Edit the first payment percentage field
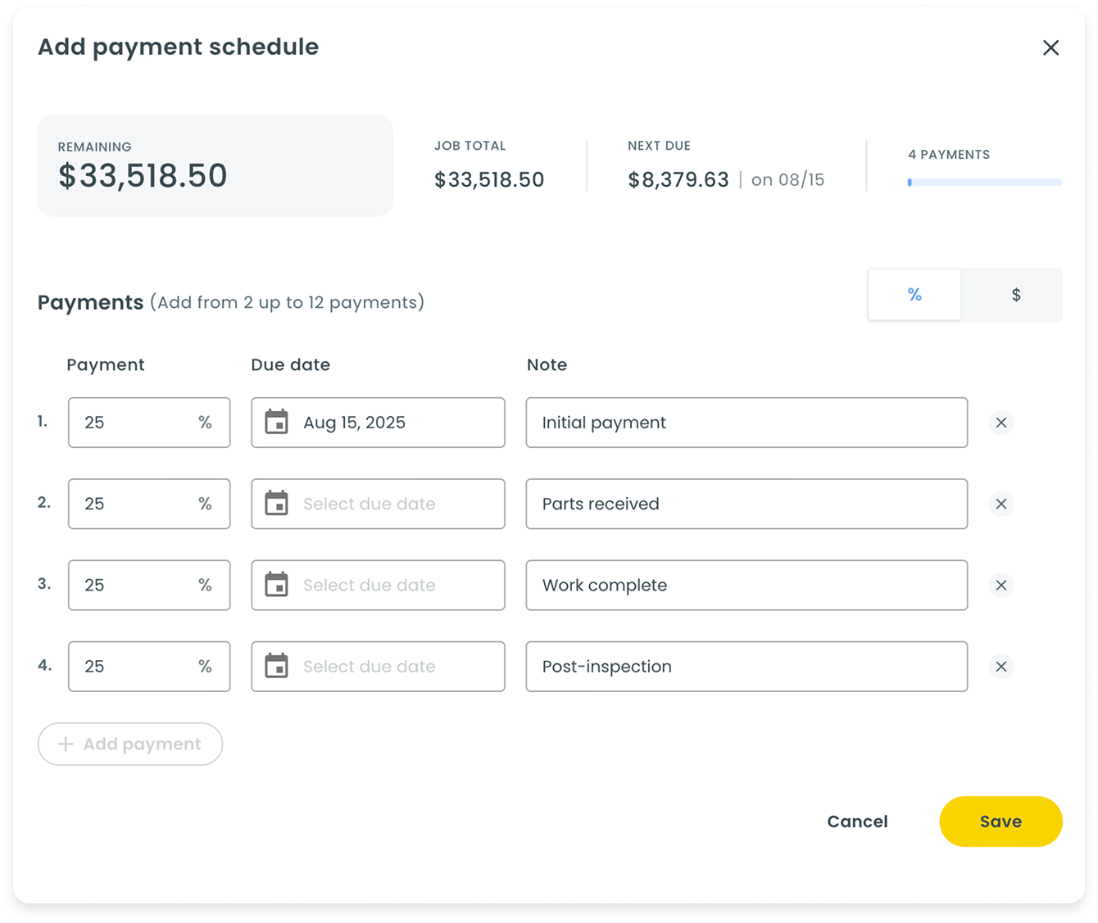This screenshot has width=1098, height=923. click(131, 423)
